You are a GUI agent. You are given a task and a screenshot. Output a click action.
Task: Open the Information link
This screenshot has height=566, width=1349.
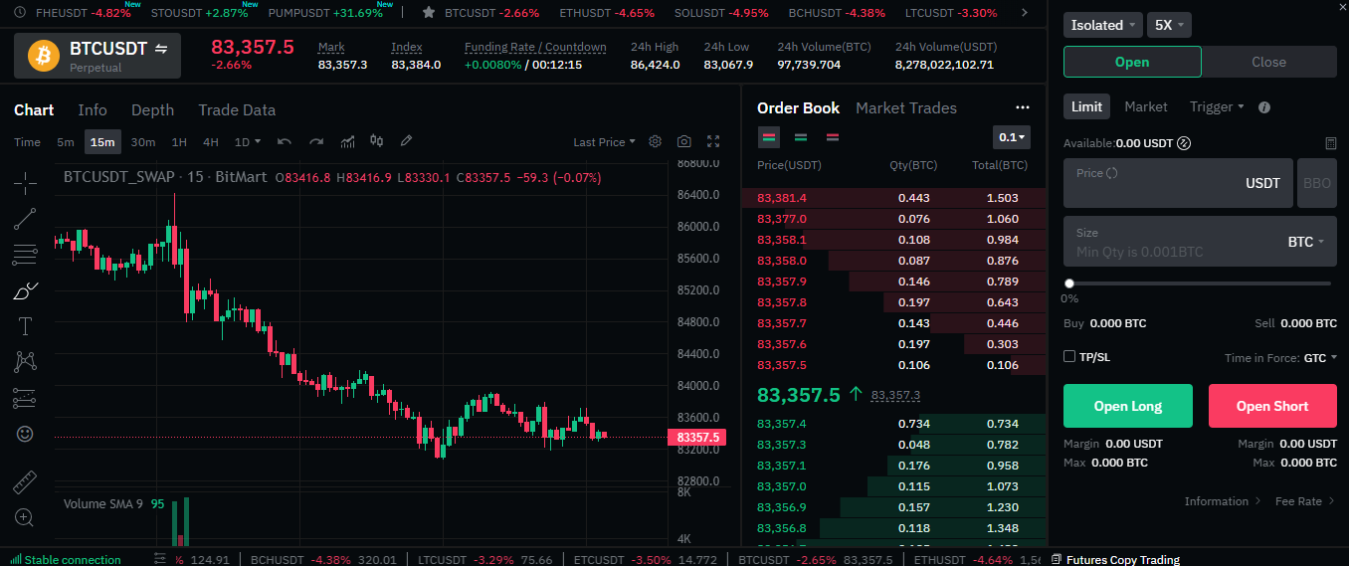(1223, 501)
